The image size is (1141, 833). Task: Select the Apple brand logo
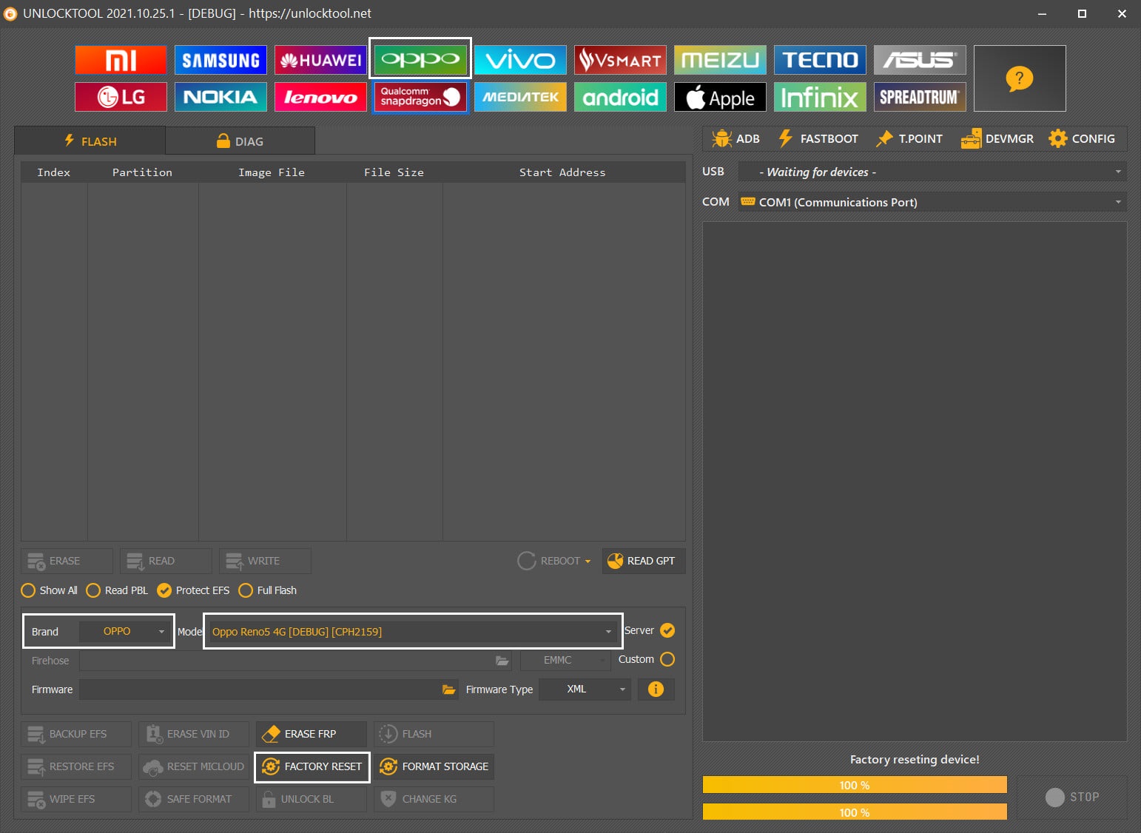tap(720, 97)
